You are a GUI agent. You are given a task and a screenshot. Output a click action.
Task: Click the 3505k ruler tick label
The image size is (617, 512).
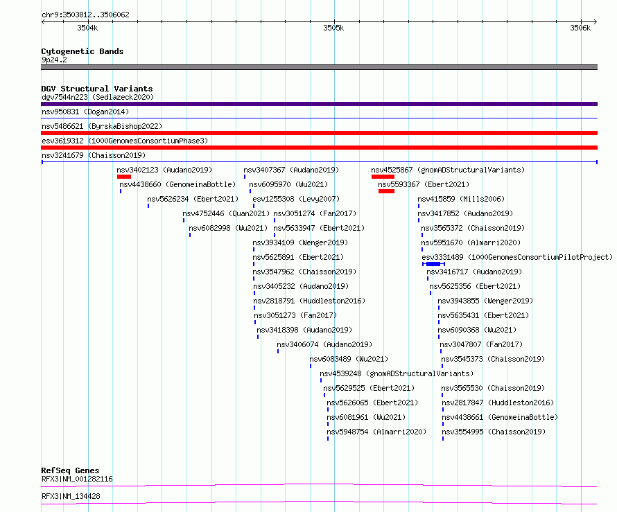pos(333,28)
